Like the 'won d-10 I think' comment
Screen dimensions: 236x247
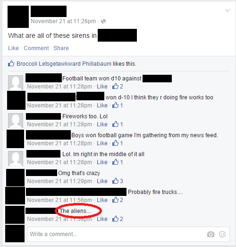(x=102, y=106)
